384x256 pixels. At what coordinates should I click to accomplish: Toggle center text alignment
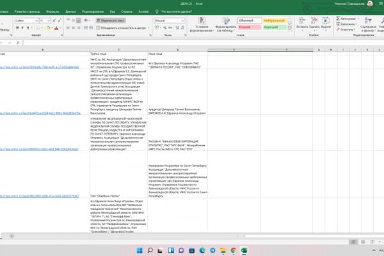pos(73,28)
